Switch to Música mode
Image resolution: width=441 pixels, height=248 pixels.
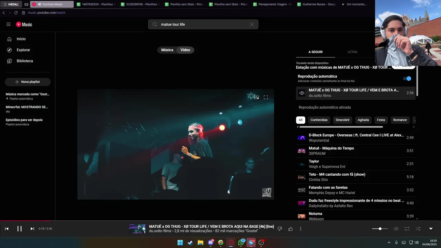coord(167,50)
